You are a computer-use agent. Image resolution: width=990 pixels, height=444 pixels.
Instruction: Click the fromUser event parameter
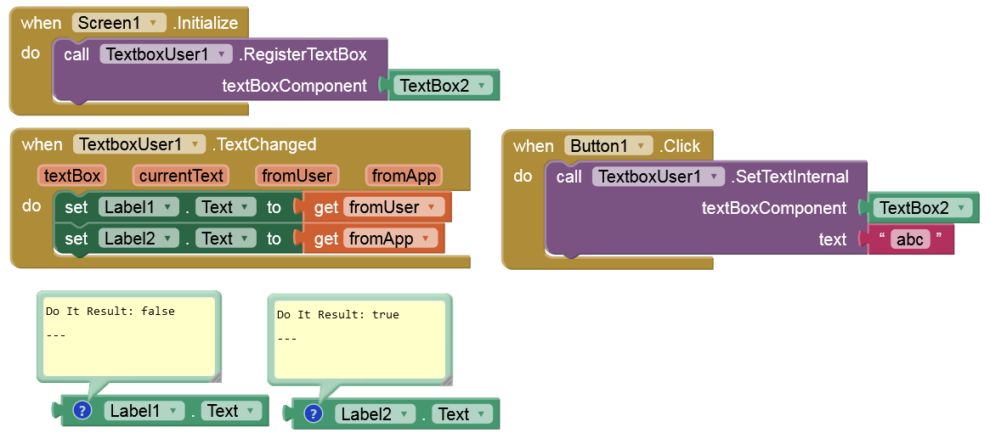click(297, 176)
